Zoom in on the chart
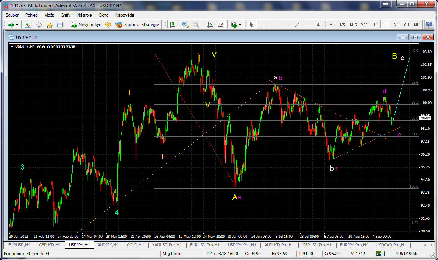The image size is (438, 260). [x=185, y=25]
